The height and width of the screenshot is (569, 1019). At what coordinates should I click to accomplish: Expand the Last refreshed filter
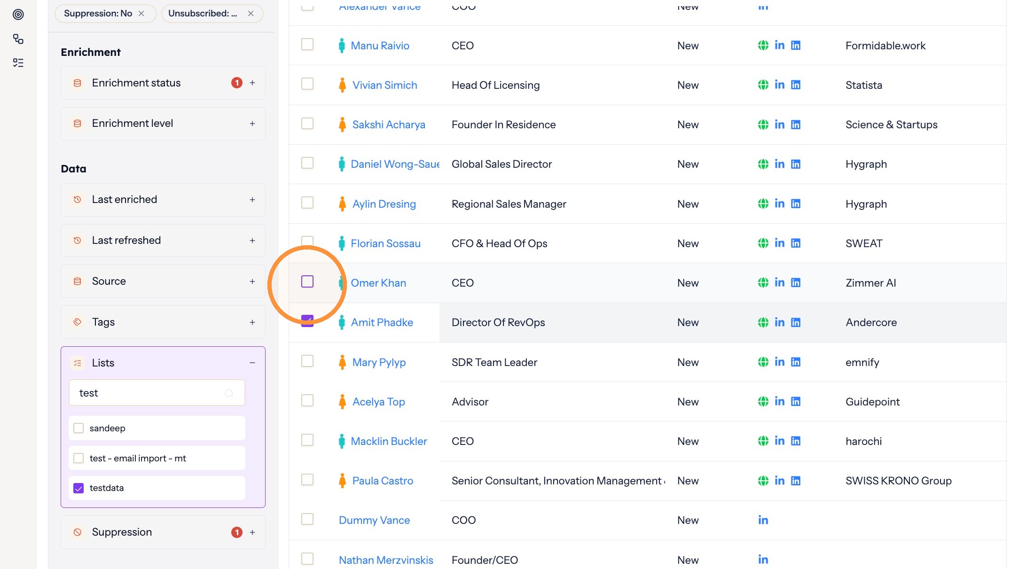(x=252, y=241)
